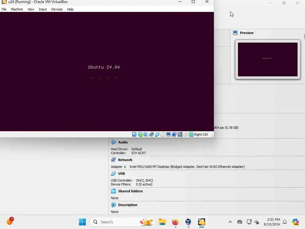Launch Firefox from the taskbar
This screenshot has height=229, width=305.
point(175,222)
